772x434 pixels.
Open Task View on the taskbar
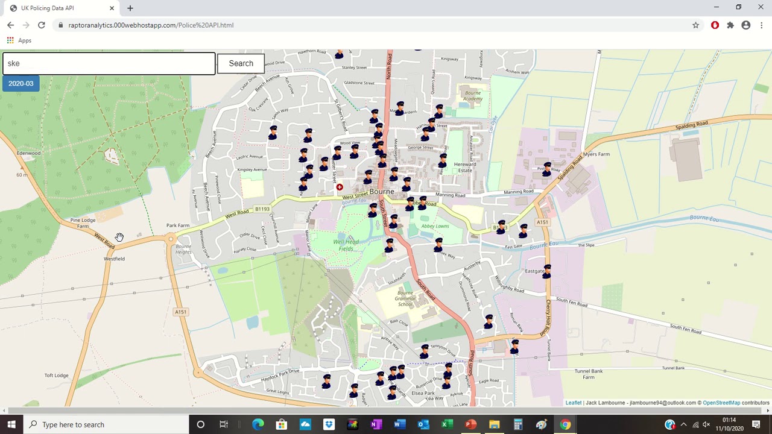[x=224, y=424]
